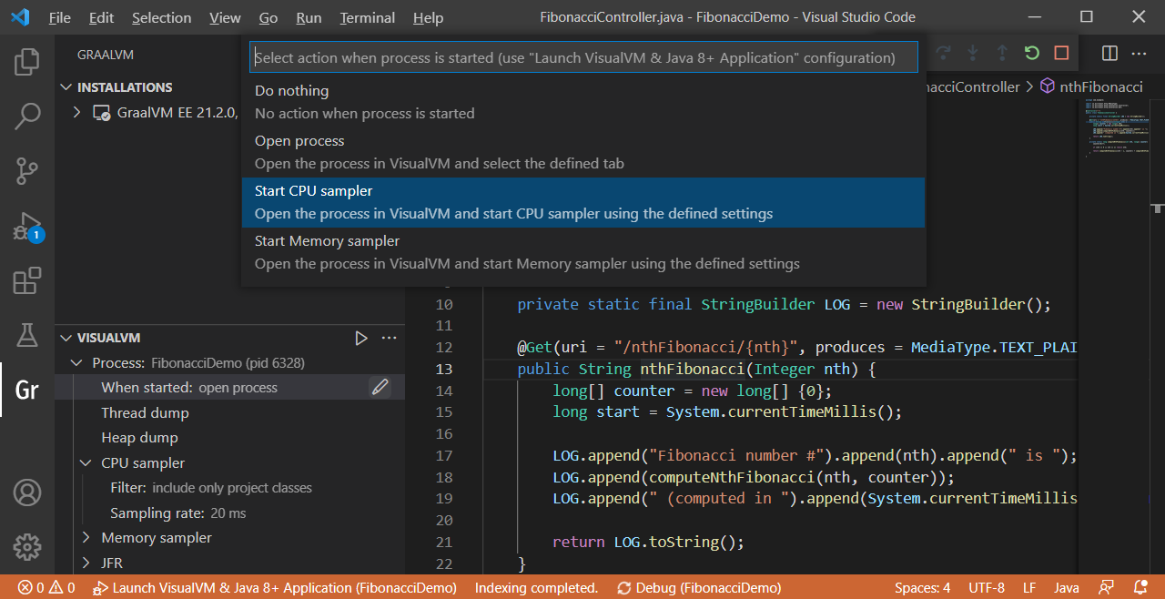The height and width of the screenshot is (599, 1165).
Task: Collapse the Process: FibonacciDemo node
Action: click(x=76, y=363)
